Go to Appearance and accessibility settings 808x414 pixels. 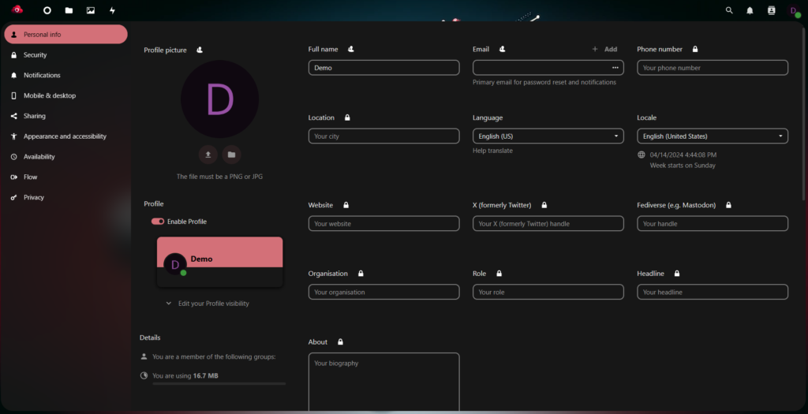tap(66, 136)
